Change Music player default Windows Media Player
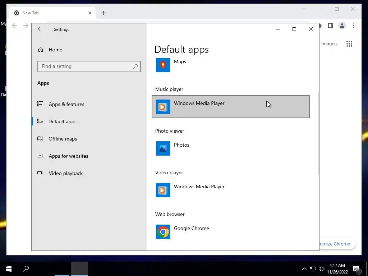Screen dimensions: 368x276 tap(231, 107)
